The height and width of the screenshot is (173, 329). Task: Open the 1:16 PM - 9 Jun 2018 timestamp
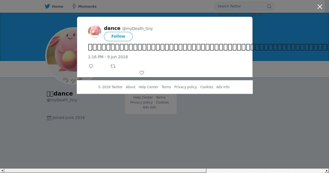pyautogui.click(x=108, y=57)
